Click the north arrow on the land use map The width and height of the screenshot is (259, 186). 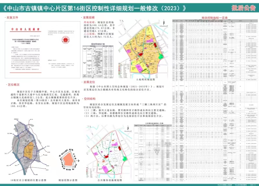point(164,23)
